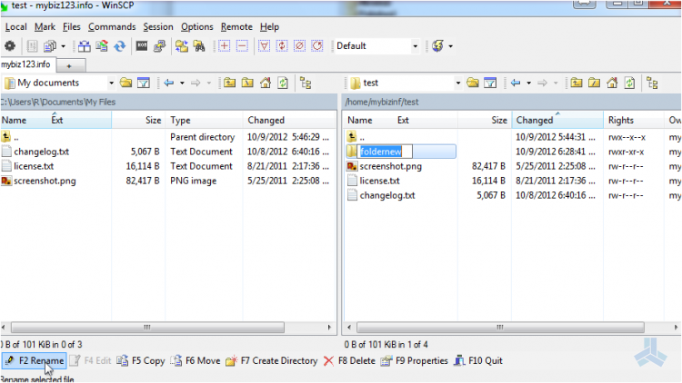Open the Session menu
Screen dimensions: 682x383
(158, 27)
